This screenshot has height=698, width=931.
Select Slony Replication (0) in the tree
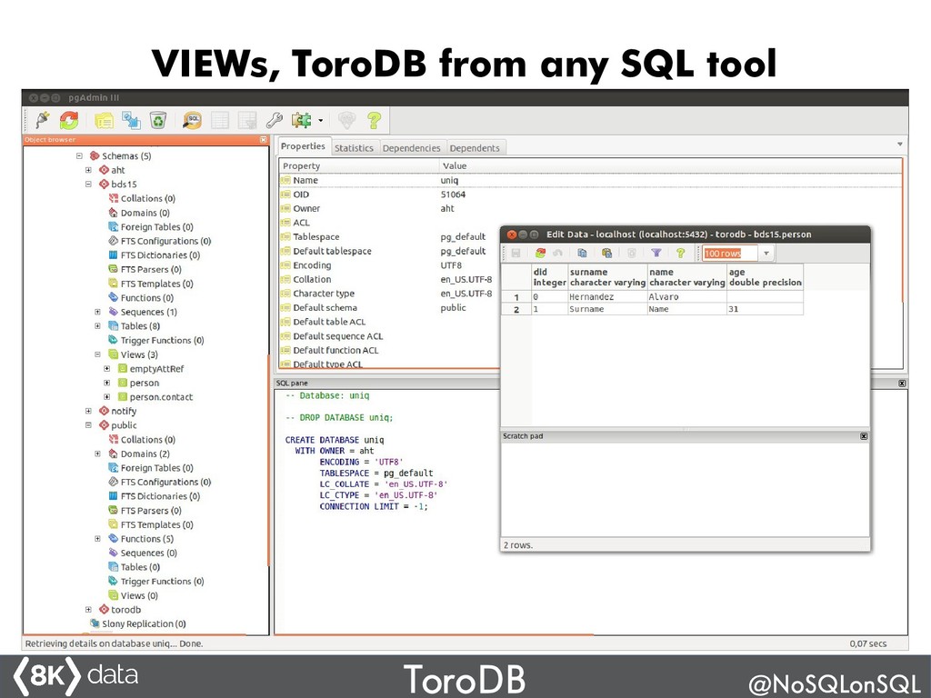click(144, 623)
